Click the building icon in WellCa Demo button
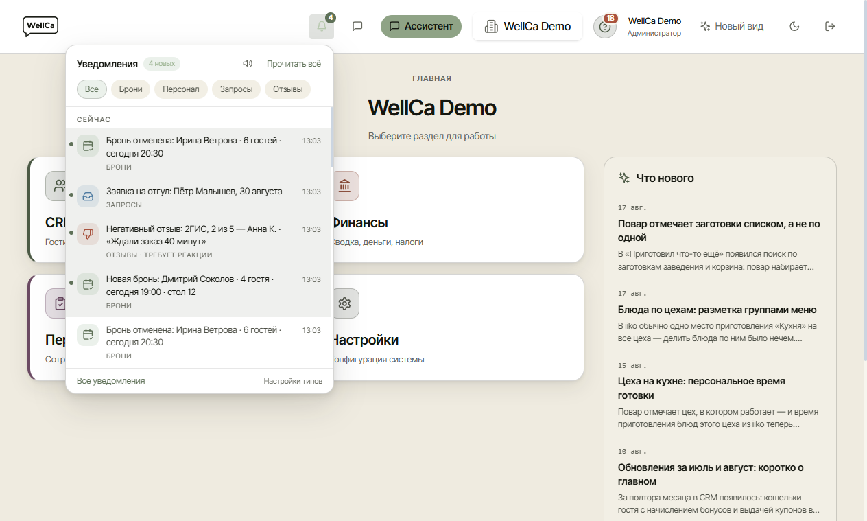867x521 pixels. coord(491,27)
